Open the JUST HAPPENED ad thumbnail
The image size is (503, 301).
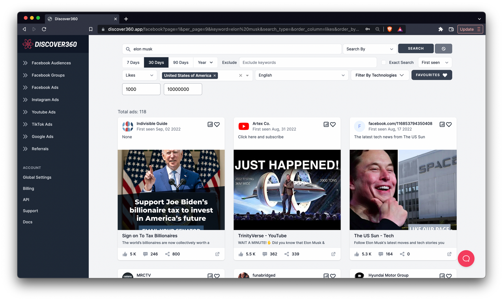tap(287, 190)
